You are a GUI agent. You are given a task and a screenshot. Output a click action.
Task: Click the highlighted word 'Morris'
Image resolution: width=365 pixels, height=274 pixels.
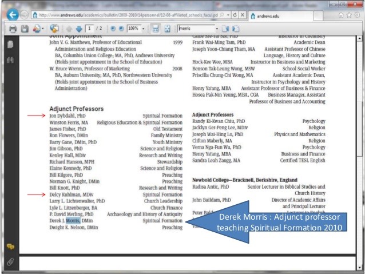[x=73, y=221]
